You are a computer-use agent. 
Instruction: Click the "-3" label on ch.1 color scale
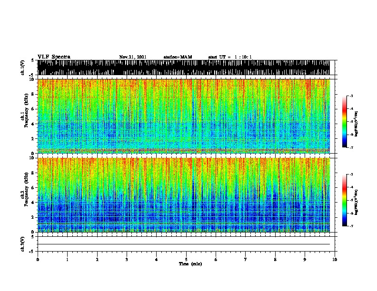351,96
